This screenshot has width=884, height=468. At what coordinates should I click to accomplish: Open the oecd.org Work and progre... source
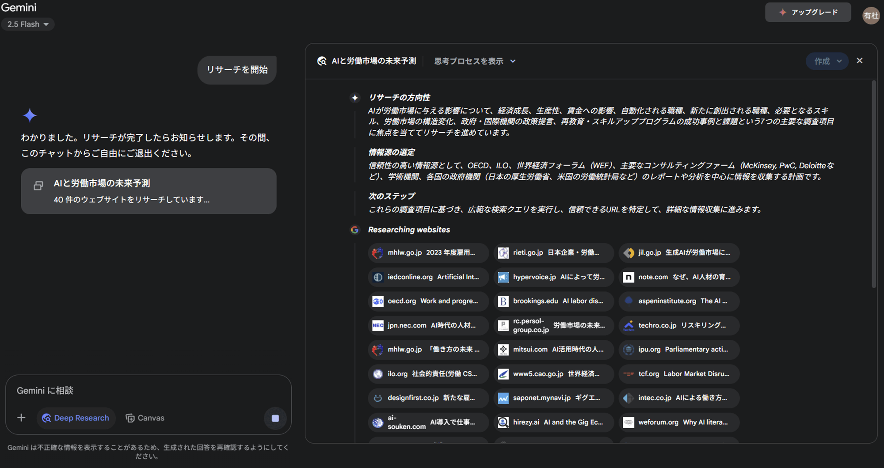pyautogui.click(x=428, y=301)
